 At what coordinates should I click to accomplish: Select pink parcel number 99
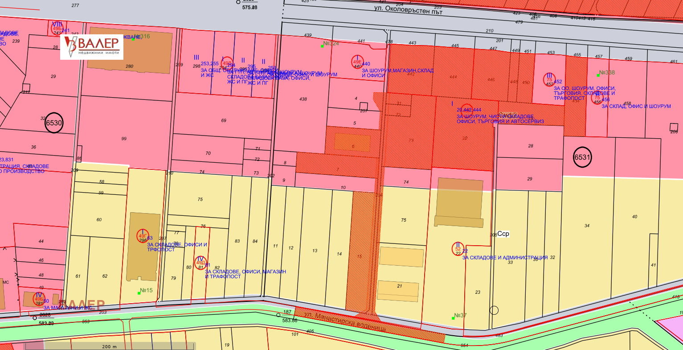124,139
